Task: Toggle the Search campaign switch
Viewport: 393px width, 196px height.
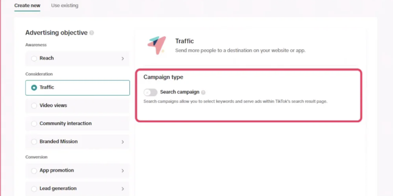Action: tap(150, 92)
